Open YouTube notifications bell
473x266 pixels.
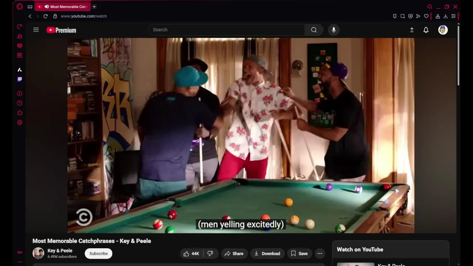[426, 30]
